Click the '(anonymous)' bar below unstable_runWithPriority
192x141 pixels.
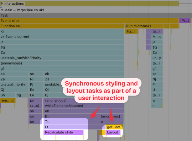click(x=62, y=63)
